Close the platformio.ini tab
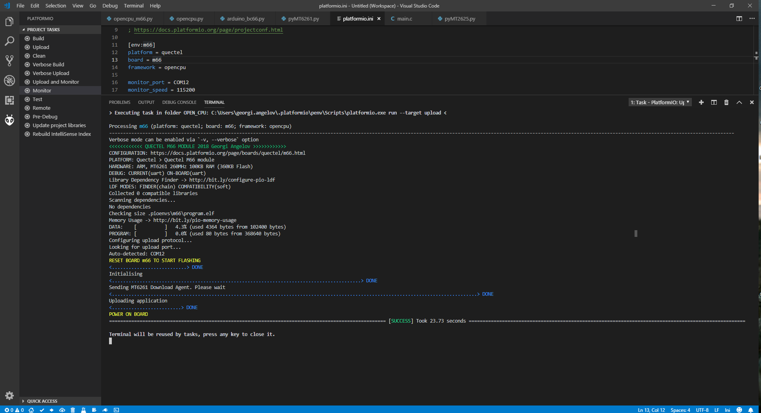 point(379,19)
